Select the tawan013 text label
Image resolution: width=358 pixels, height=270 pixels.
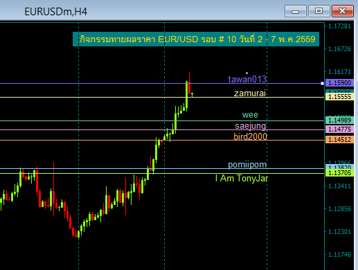[247, 79]
